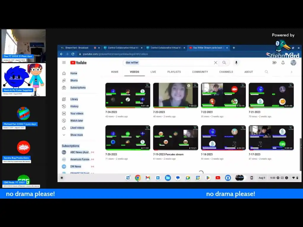
Task: Open Chrome from the shelf
Action: click(x=138, y=178)
